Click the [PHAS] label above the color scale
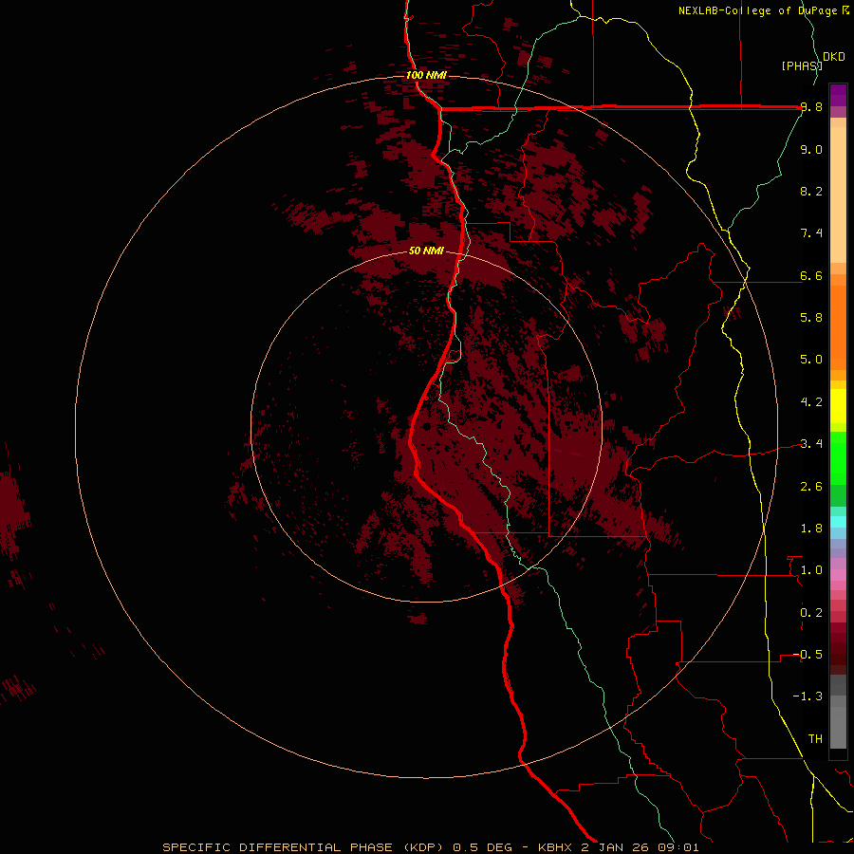854x854 pixels. click(x=802, y=65)
